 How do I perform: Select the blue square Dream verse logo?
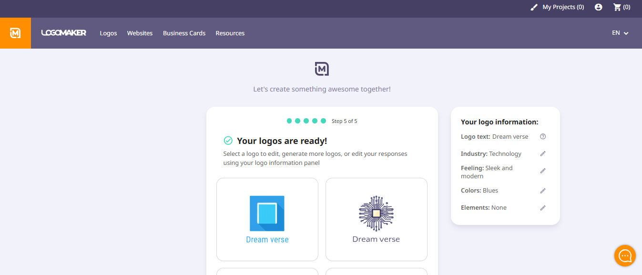(267, 219)
